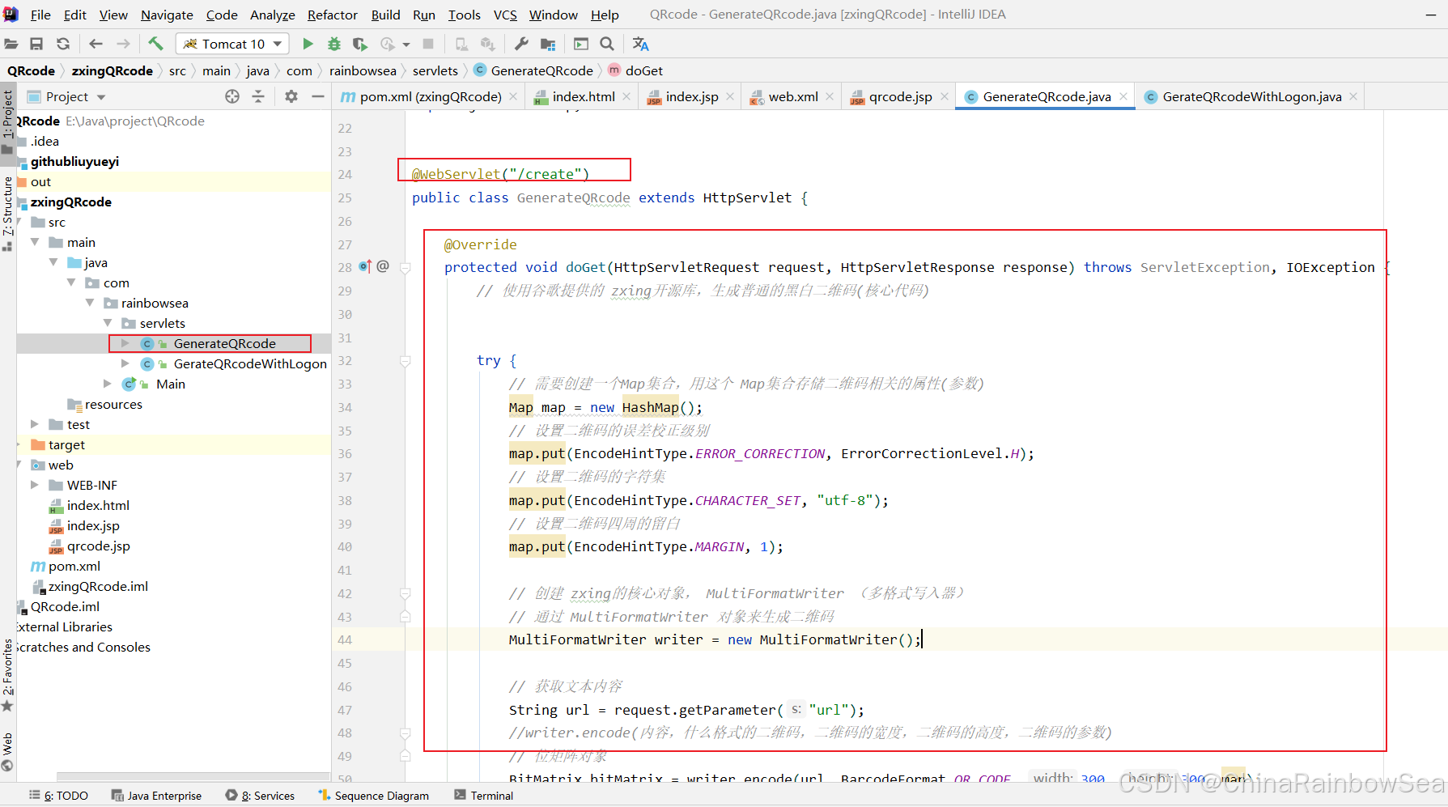The height and width of the screenshot is (807, 1448).
Task: Click the rainbowsea breadcrumb
Action: click(x=363, y=70)
